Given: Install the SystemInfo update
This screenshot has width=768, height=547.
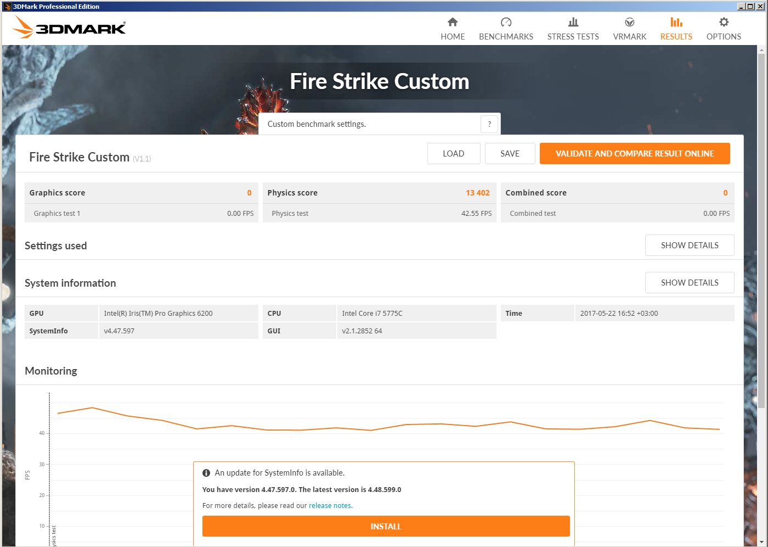Looking at the screenshot, I should coord(386,526).
